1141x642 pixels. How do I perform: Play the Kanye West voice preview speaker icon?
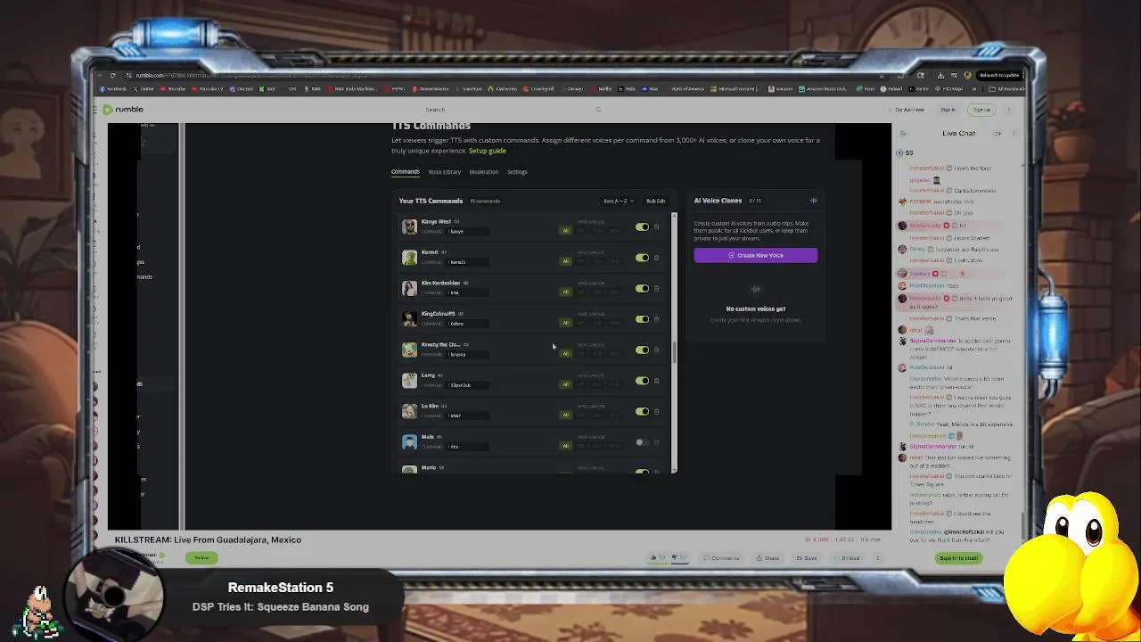(456, 221)
